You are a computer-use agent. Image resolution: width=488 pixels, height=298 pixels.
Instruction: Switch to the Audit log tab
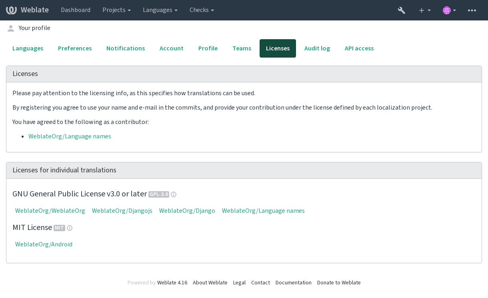pos(317,48)
